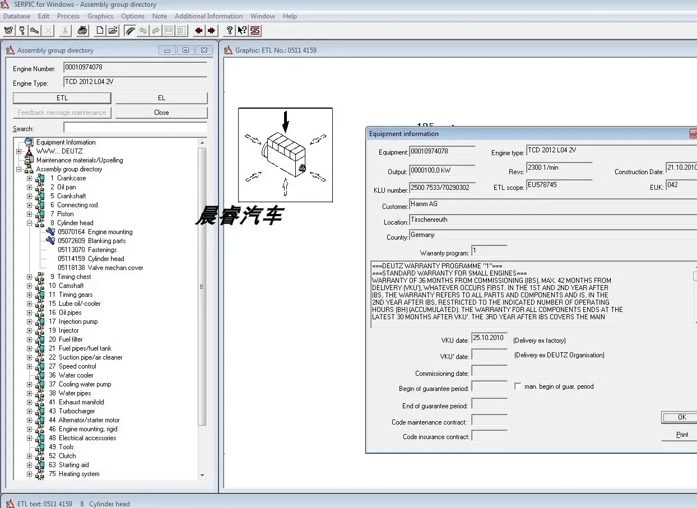The height and width of the screenshot is (508, 697).
Task: Expand the Crankcase tree node
Action: 30,178
